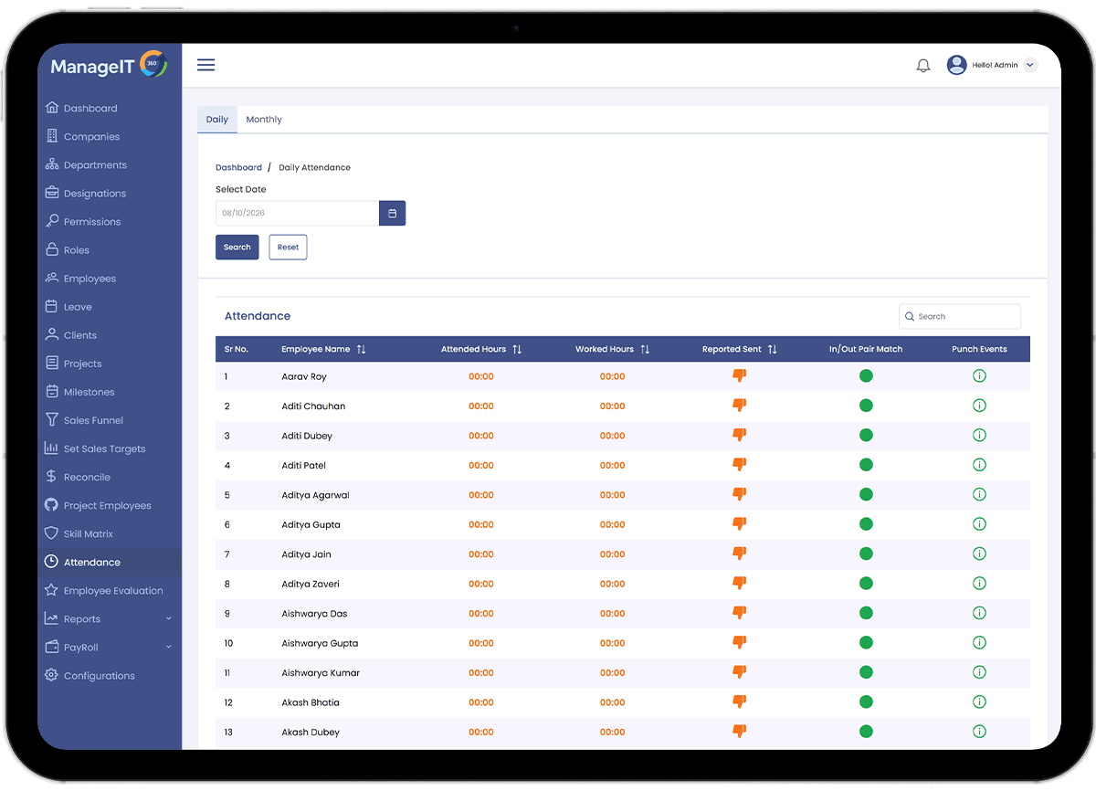Open punch events info for Aditi Patel
The width and height of the screenshot is (1096, 791).
coord(979,465)
